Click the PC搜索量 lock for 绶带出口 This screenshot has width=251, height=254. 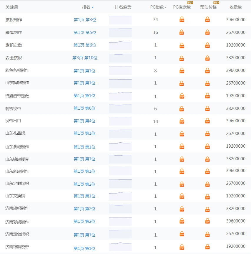pos(182,121)
